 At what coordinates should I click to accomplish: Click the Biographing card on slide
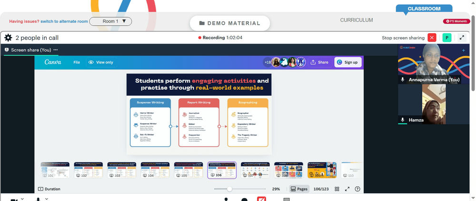click(x=248, y=123)
